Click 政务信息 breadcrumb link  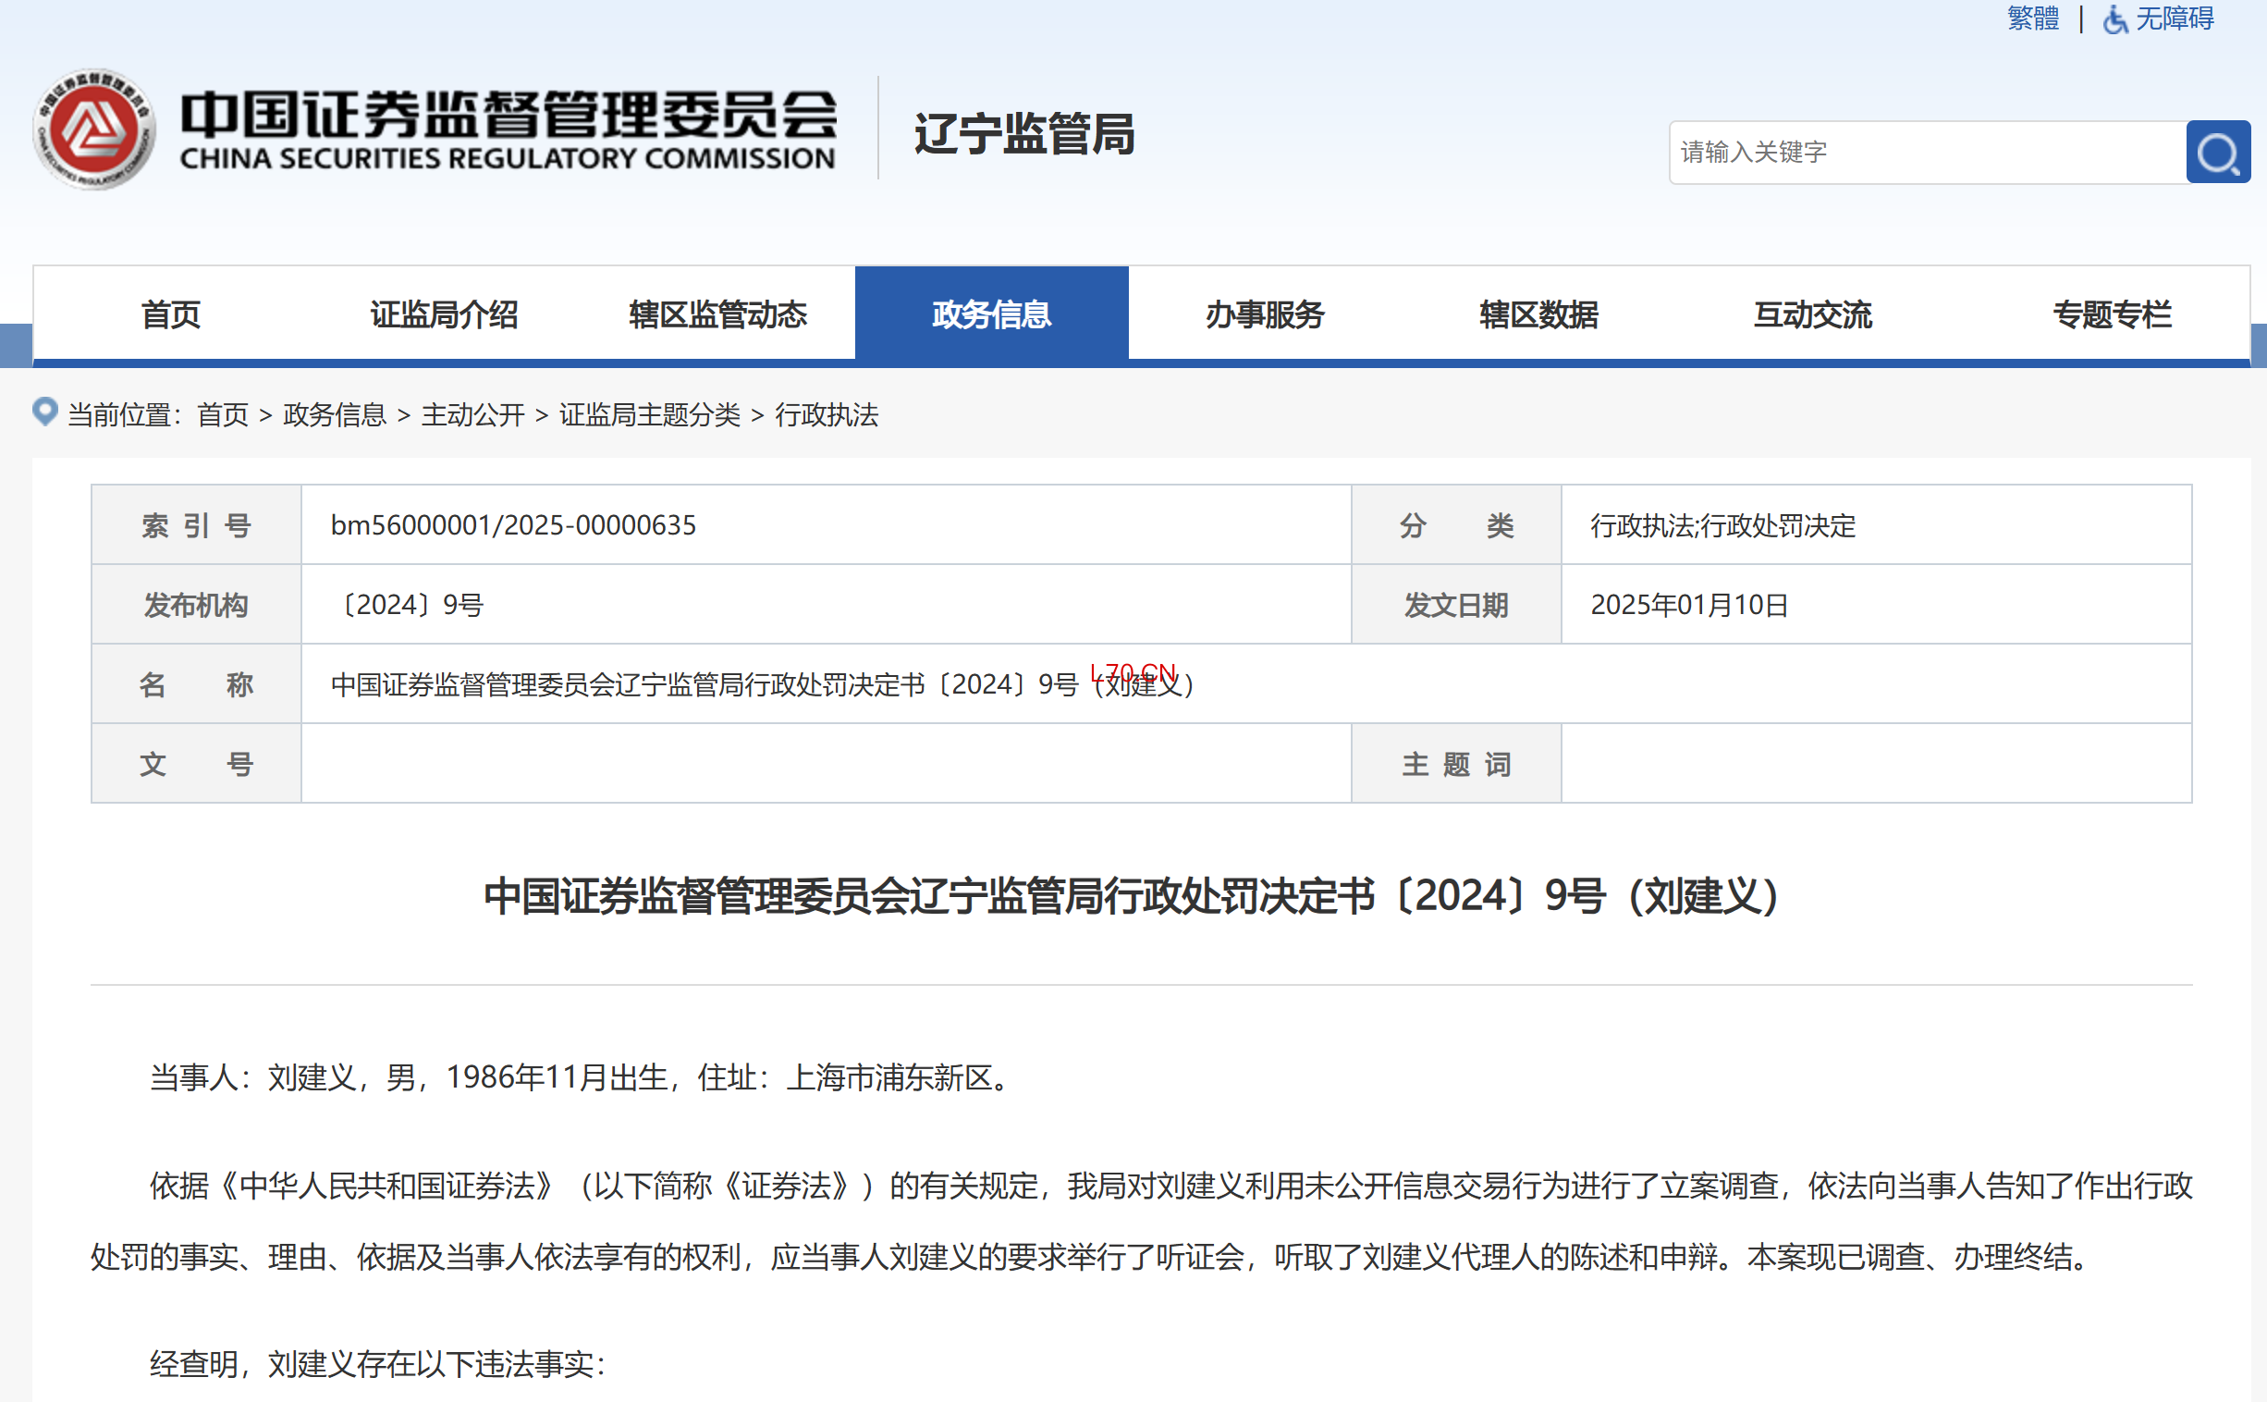(x=335, y=414)
